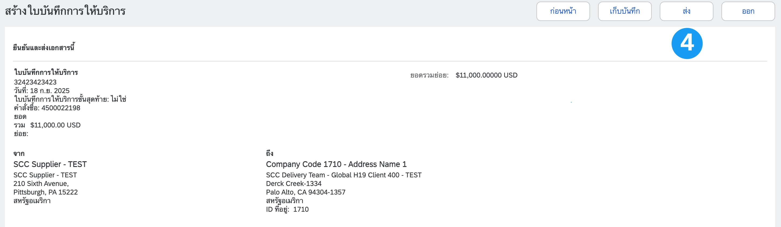This screenshot has width=781, height=227.
Task: Click the final service sheet ไม่ใช่ line
Action: coord(70,99)
